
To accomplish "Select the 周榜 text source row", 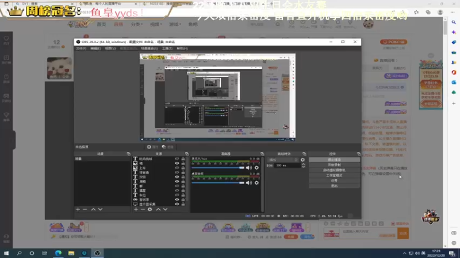I will point(159,181).
